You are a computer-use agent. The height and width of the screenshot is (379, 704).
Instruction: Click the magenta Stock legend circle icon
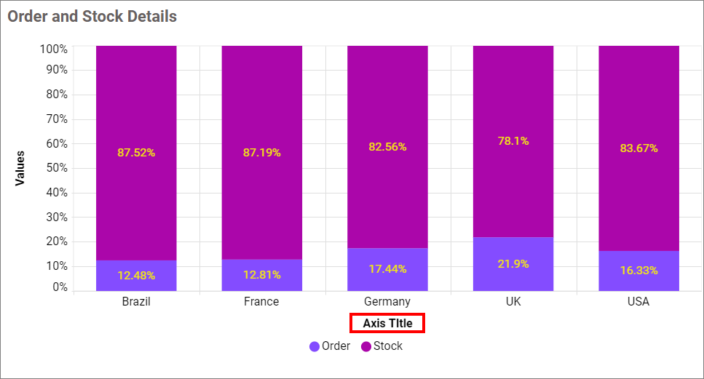[366, 346]
